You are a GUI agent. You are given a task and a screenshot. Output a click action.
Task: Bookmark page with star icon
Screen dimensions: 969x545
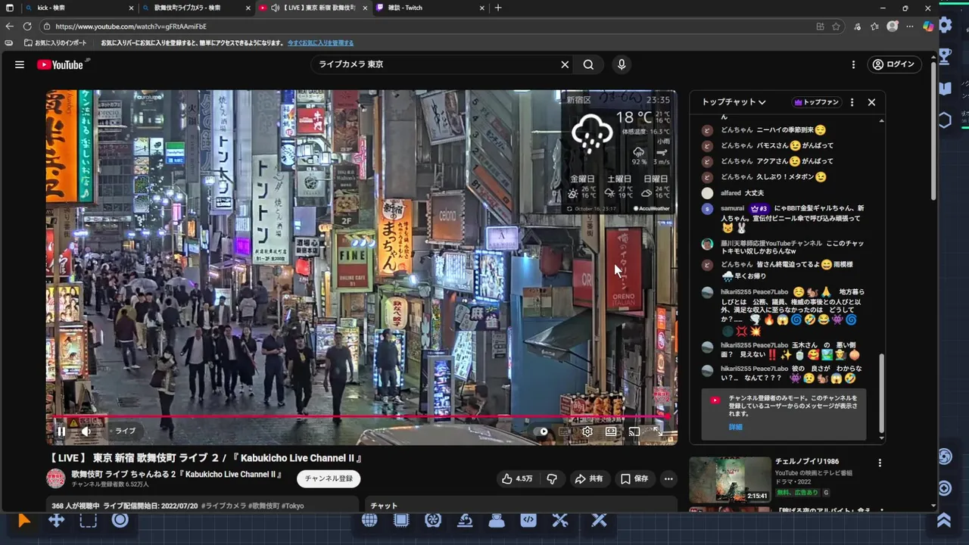point(836,26)
